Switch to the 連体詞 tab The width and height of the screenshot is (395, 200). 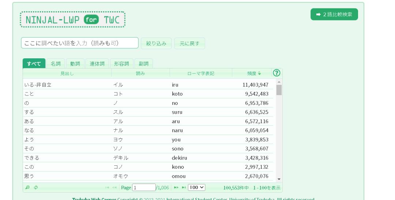pos(97,63)
